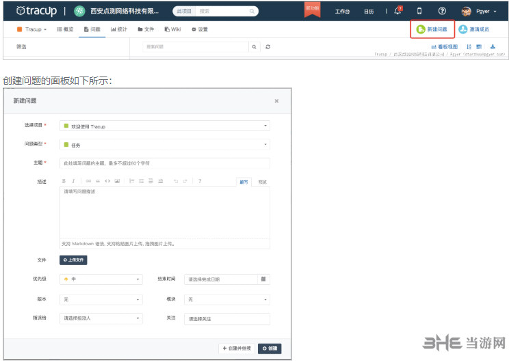Click the search magnifier in issue search box

click(254, 47)
